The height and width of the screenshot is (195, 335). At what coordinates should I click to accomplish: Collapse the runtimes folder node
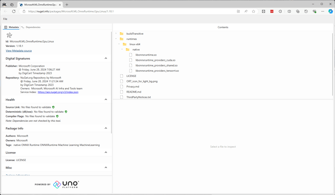tap(116, 39)
